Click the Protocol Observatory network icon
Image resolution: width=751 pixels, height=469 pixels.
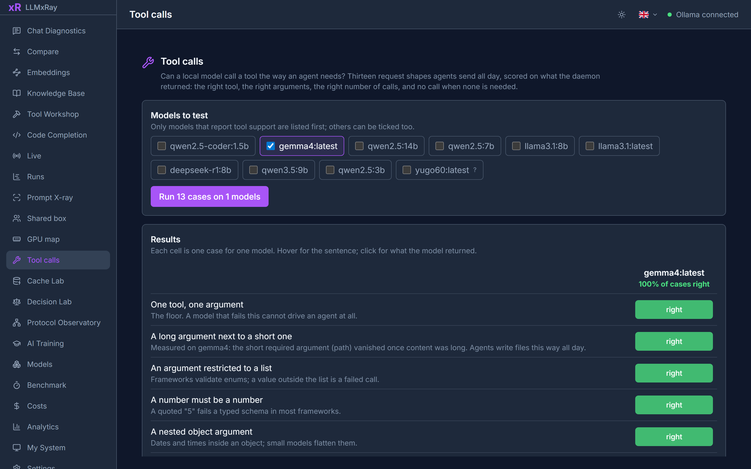[x=17, y=323]
